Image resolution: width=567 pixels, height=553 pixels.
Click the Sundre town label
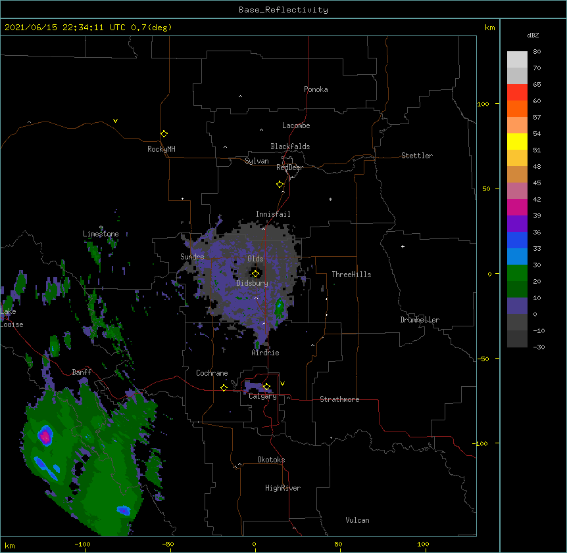click(x=192, y=257)
